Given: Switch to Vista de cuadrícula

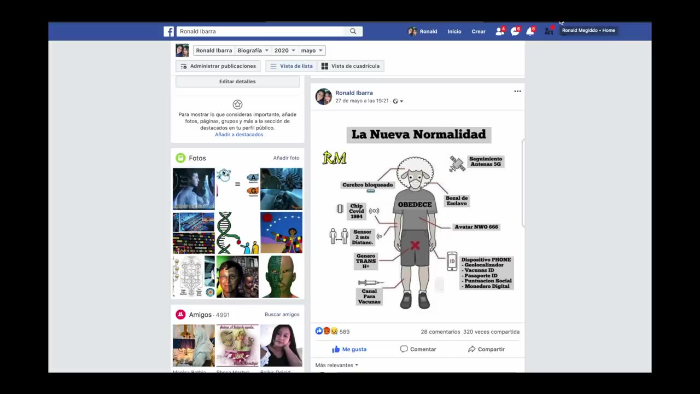Looking at the screenshot, I should [x=350, y=66].
